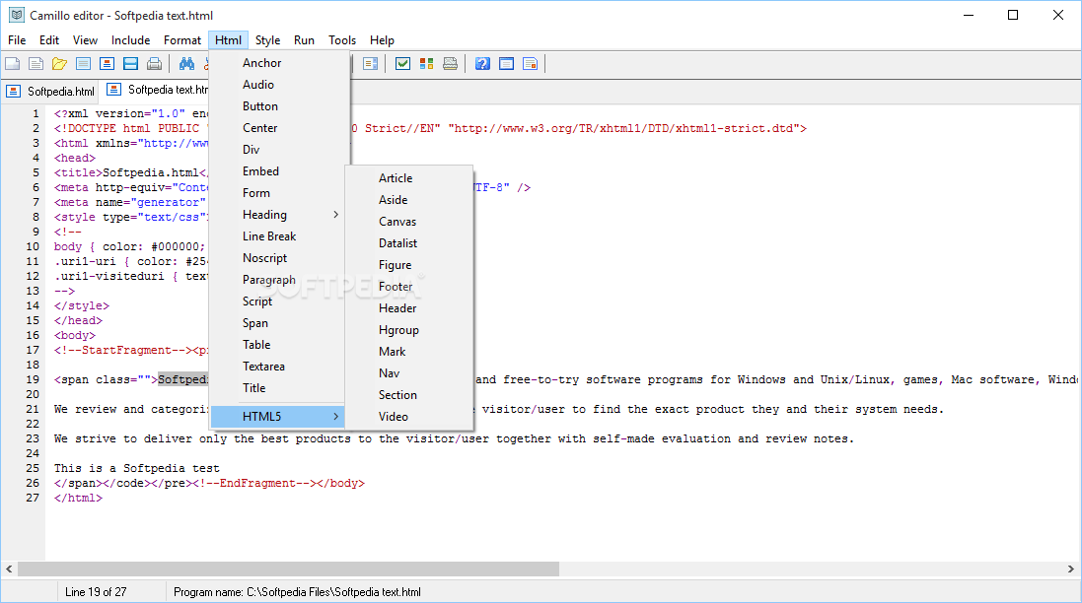1082x603 pixels.
Task: Click the blue lined page toolbar icon
Action: (84, 64)
